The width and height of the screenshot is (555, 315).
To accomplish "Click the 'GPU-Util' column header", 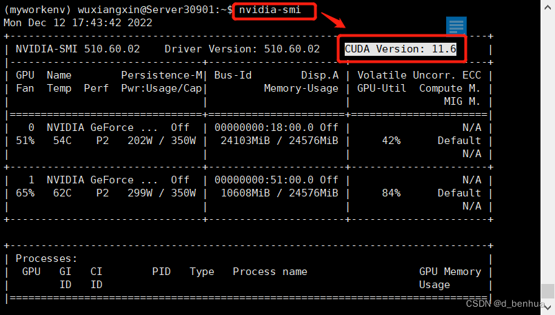I will 381,88.
